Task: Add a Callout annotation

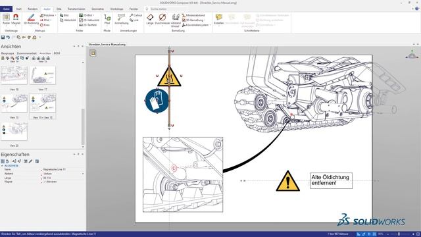Action: [136, 15]
